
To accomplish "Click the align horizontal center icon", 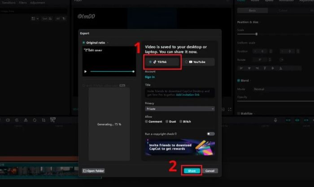I will (x=249, y=68).
